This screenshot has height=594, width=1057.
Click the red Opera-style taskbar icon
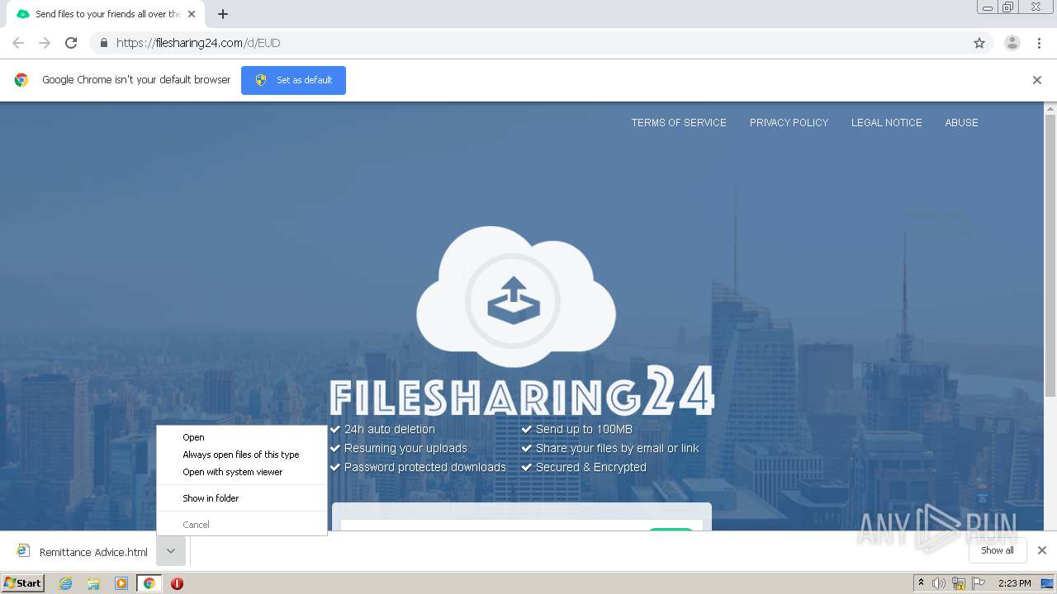[x=177, y=583]
